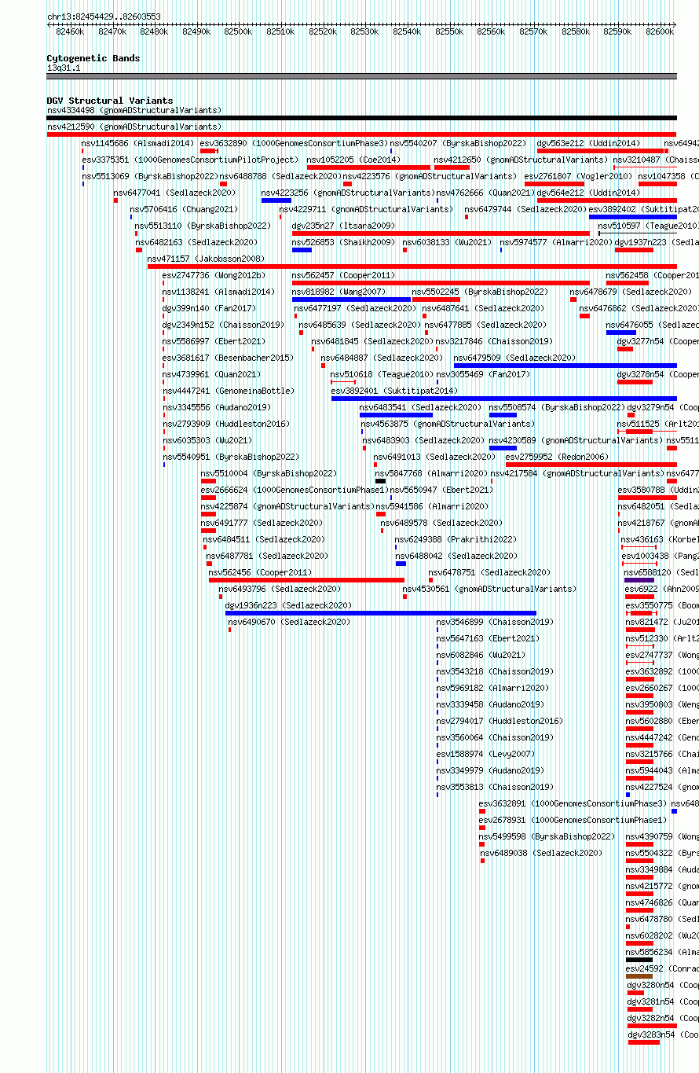Open nsv5974577 (Almarri2020) variant
This screenshot has width=699, height=1073.
[x=556, y=242]
